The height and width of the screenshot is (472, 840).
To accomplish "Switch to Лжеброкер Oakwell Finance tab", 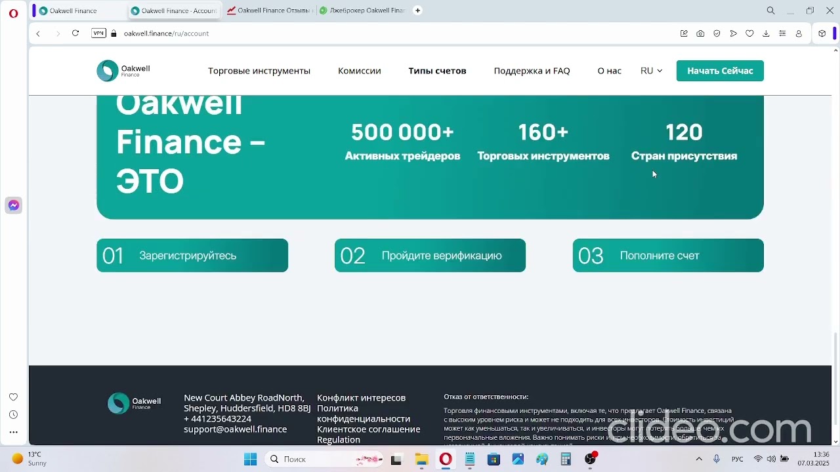I will point(362,10).
